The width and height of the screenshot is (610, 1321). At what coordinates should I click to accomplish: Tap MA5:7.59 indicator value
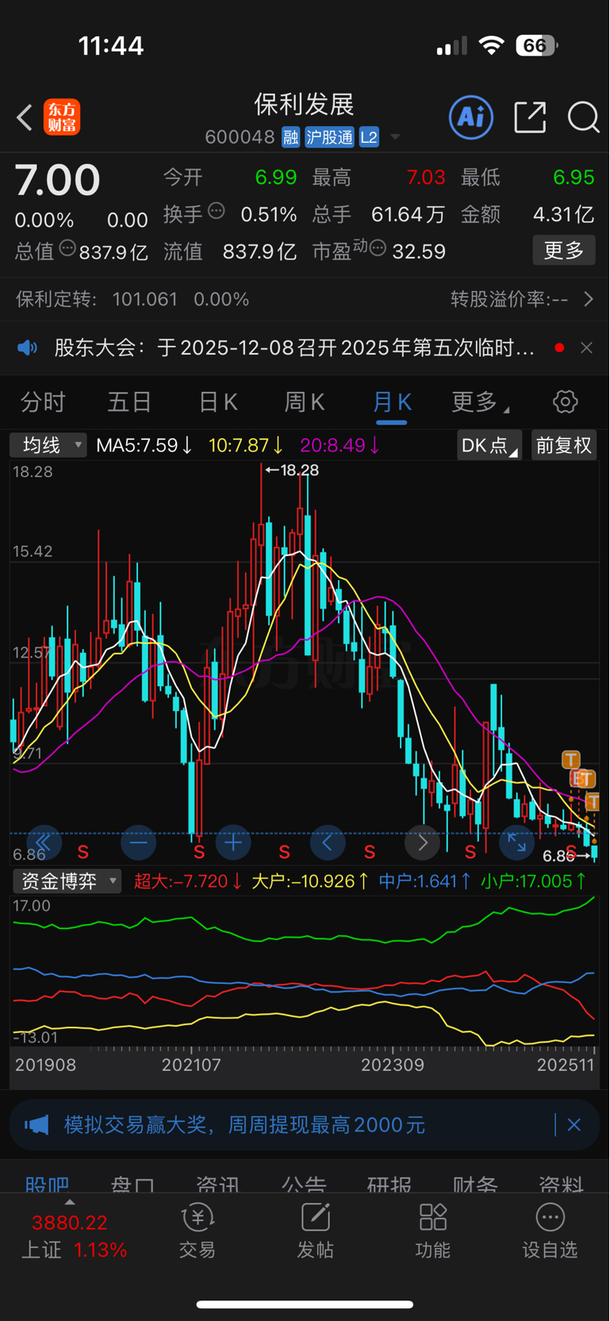pyautogui.click(x=144, y=445)
